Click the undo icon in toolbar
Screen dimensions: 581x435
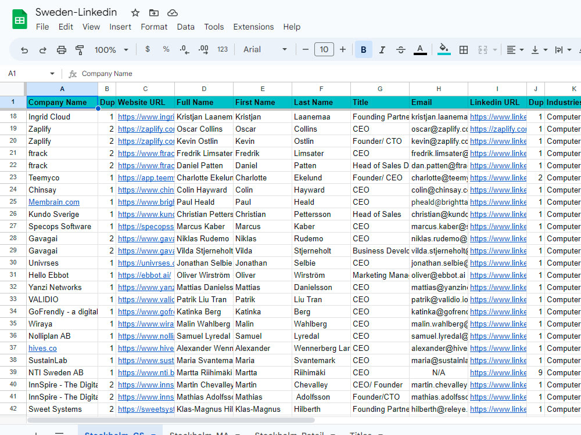pyautogui.click(x=24, y=49)
